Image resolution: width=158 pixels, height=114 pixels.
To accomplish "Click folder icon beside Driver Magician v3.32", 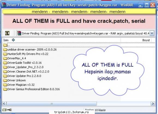I will pyautogui.click(x=5, y=85).
